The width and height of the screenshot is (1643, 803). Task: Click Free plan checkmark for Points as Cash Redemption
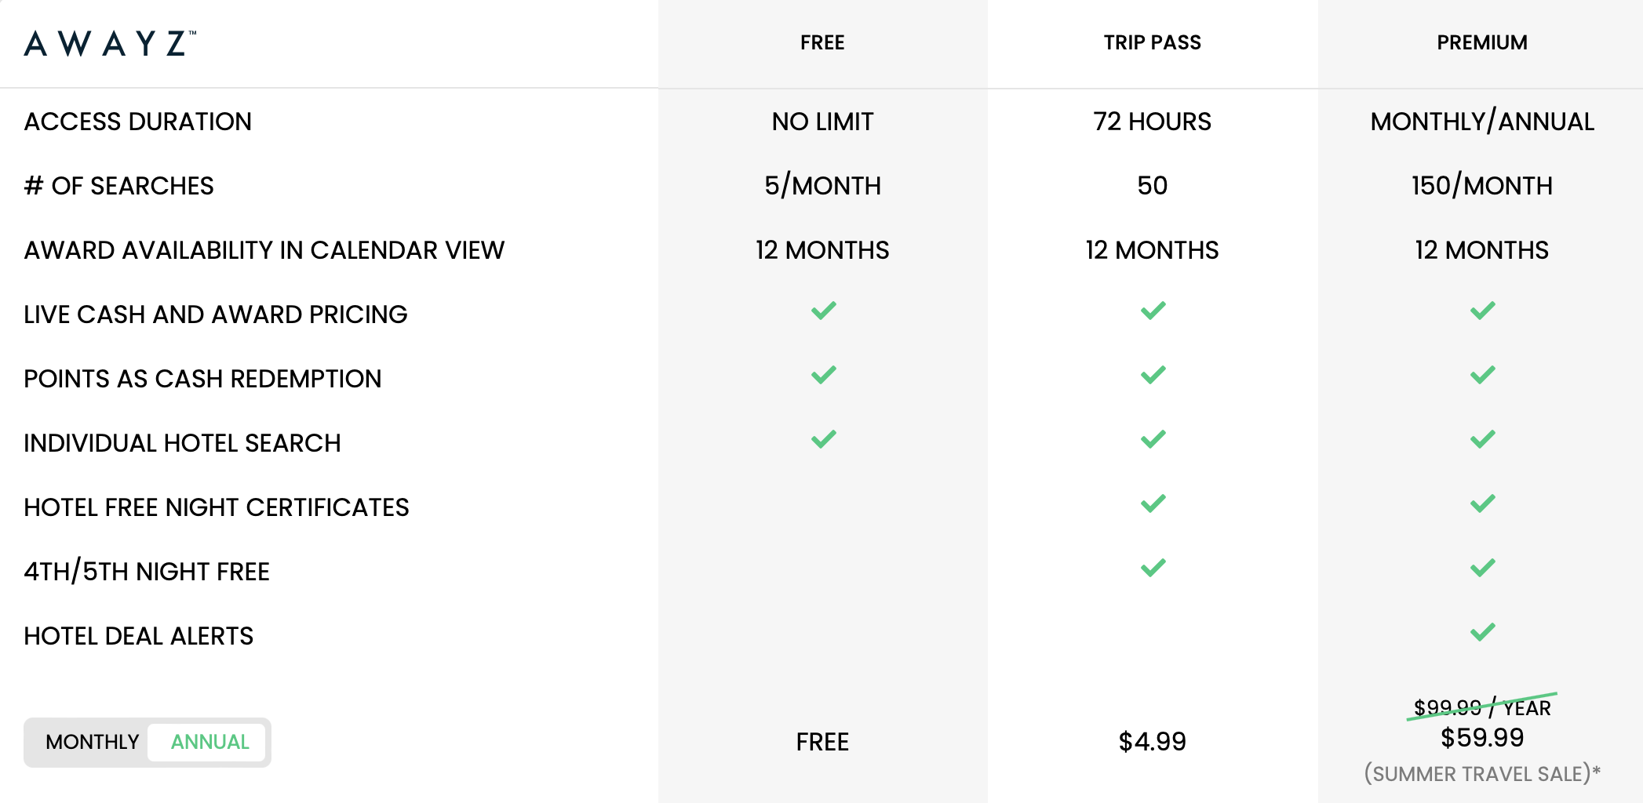click(823, 375)
